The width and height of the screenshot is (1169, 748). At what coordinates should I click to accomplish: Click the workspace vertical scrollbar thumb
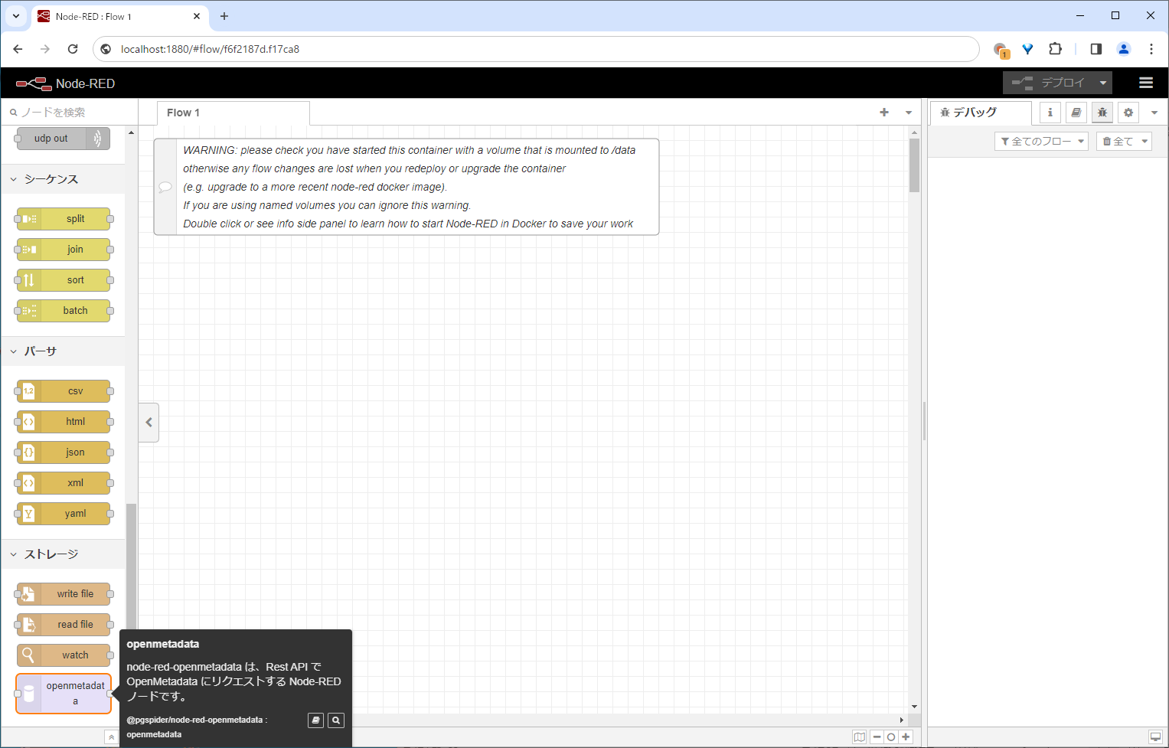[914, 165]
